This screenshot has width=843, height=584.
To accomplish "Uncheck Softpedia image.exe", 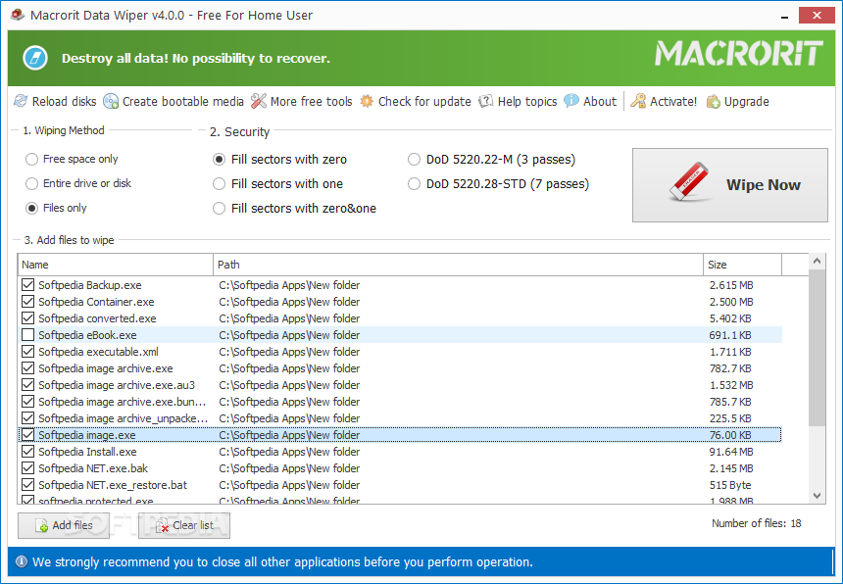I will pyautogui.click(x=28, y=435).
